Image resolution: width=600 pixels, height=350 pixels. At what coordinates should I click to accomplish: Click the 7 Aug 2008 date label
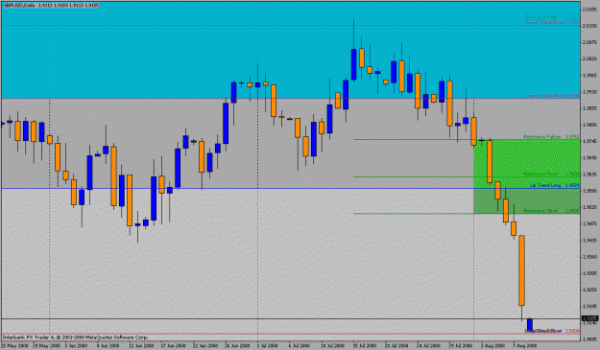point(525,346)
